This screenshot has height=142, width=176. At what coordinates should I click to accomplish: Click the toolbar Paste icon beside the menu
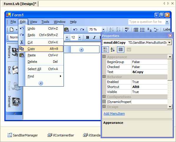coord(67,30)
